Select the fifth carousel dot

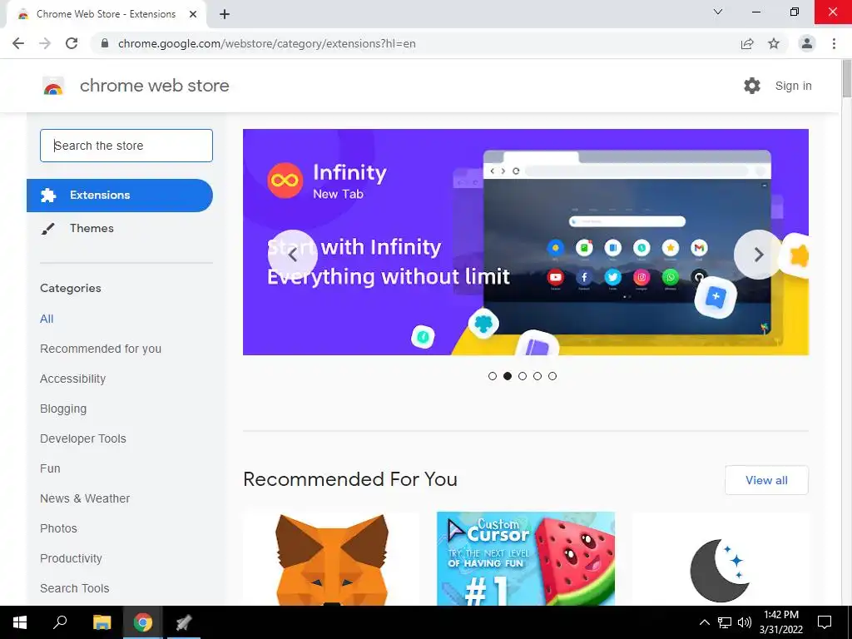pos(552,376)
